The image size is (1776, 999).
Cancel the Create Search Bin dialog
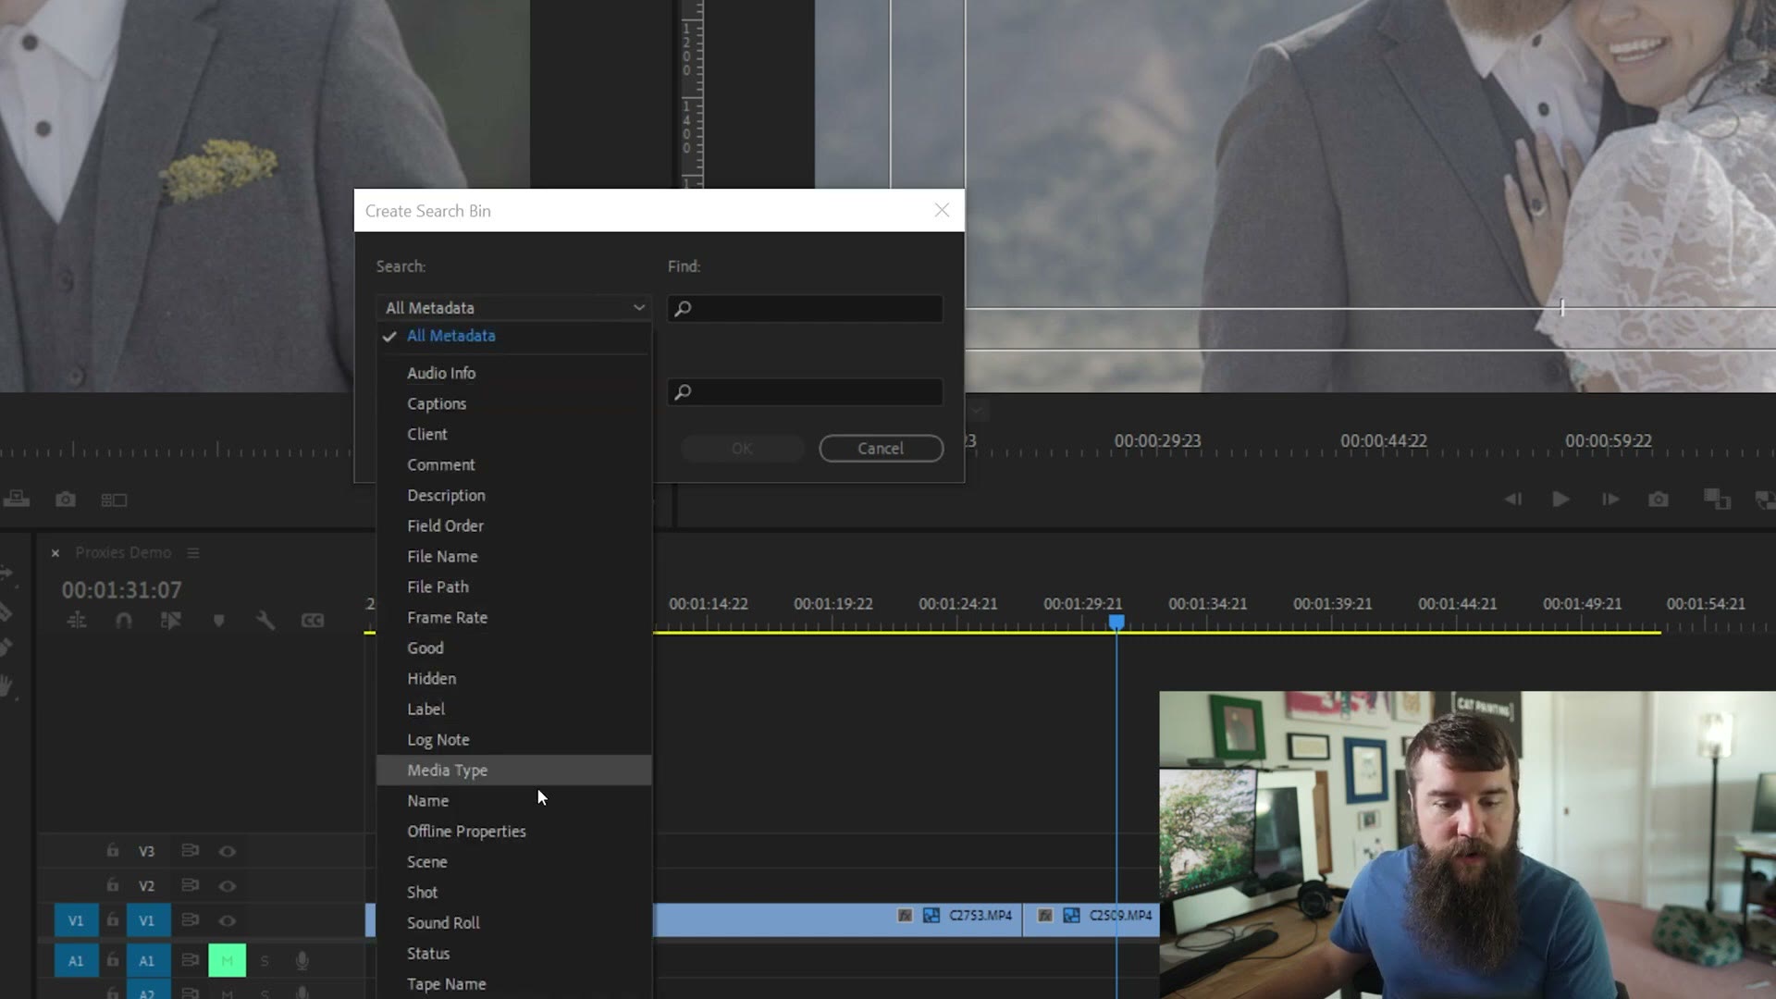point(881,449)
